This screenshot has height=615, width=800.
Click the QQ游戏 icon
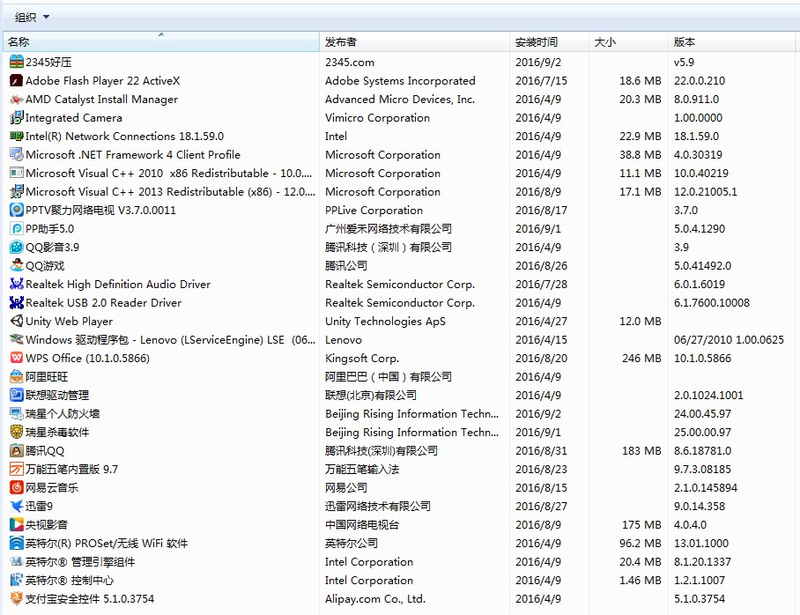pyautogui.click(x=17, y=265)
